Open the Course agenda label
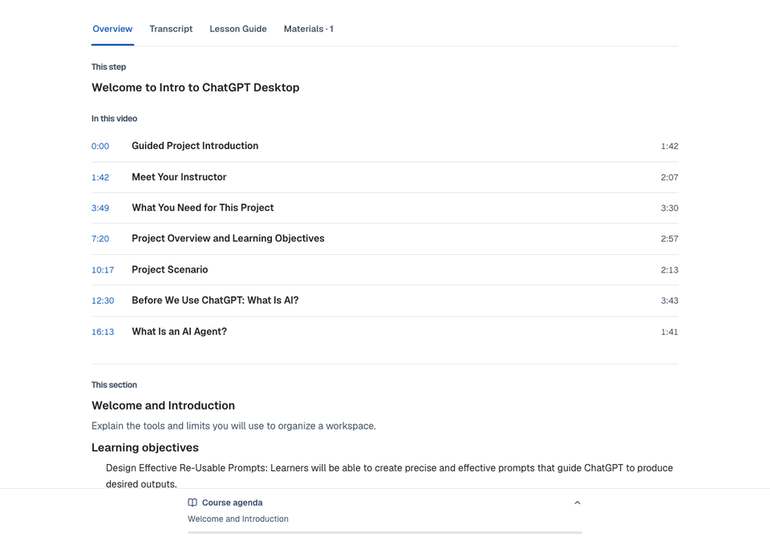 click(233, 503)
